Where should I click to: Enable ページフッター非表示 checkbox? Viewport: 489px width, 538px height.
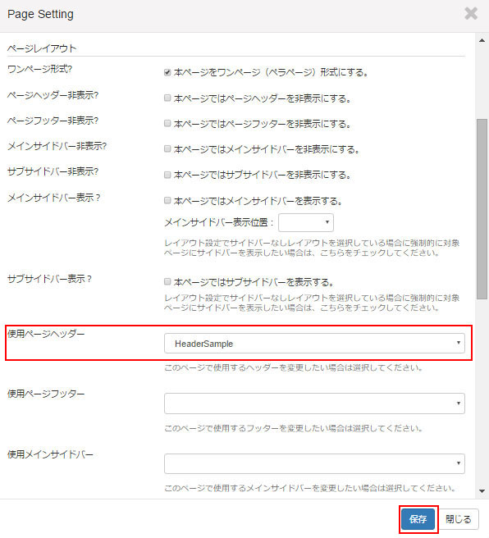(x=167, y=124)
